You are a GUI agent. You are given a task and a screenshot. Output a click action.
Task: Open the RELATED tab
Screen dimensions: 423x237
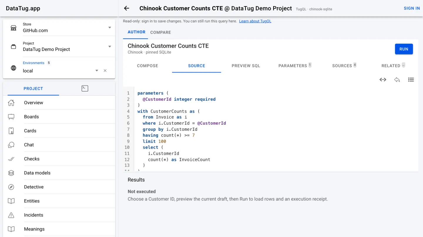click(x=393, y=66)
